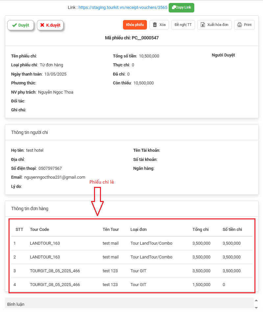Image resolution: width=263 pixels, height=312 pixels.
Task: Print the payment voucher
Action: (x=244, y=25)
